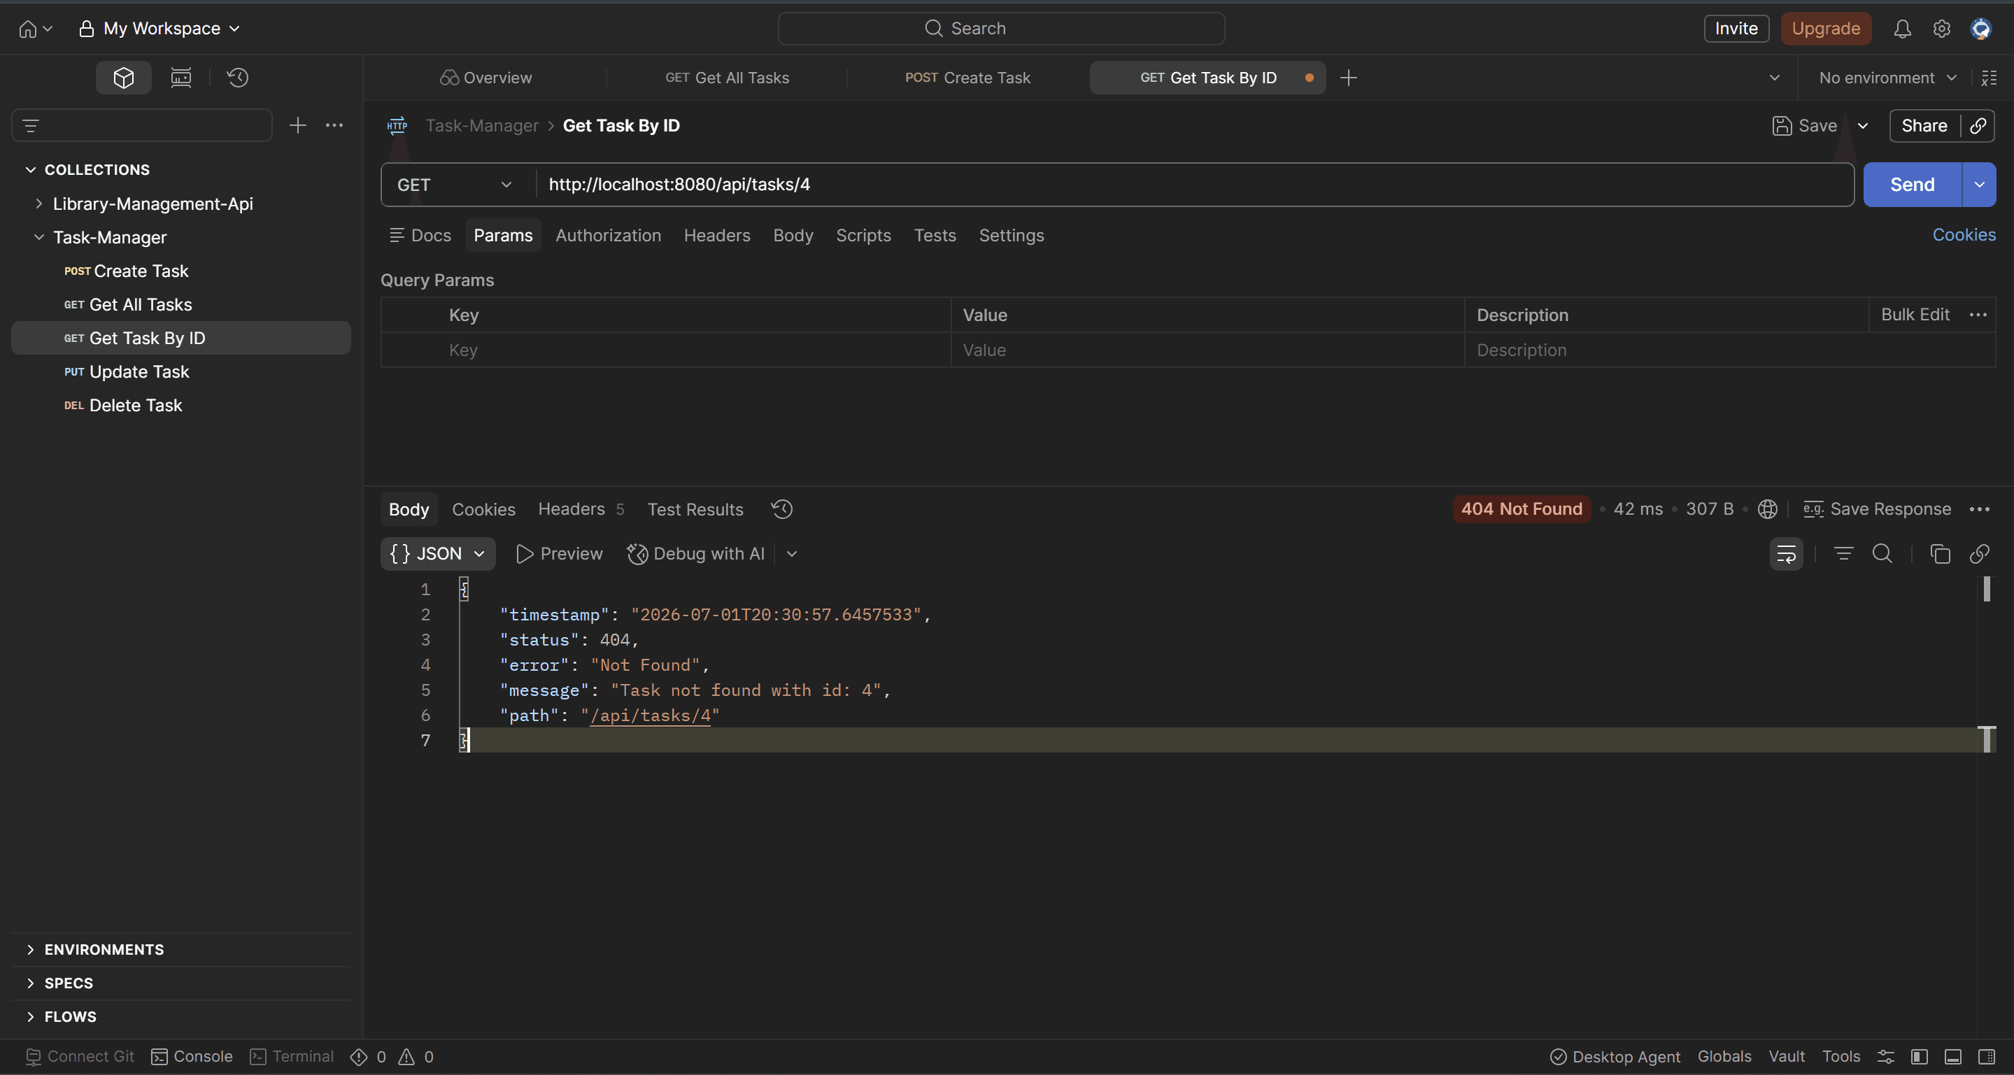Copy the response body icon

(1940, 553)
